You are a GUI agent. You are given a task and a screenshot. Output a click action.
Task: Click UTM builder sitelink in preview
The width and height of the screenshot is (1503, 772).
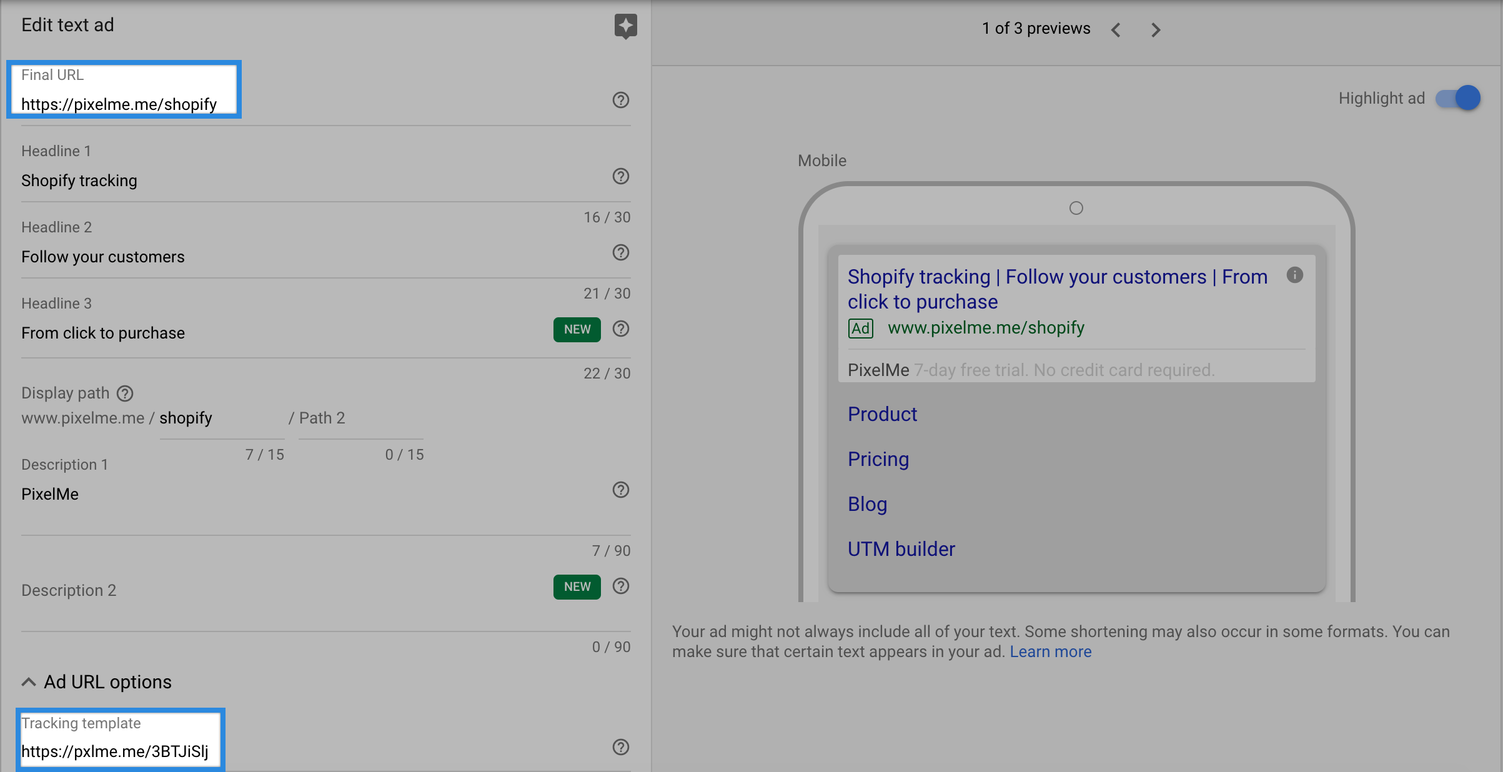point(901,549)
